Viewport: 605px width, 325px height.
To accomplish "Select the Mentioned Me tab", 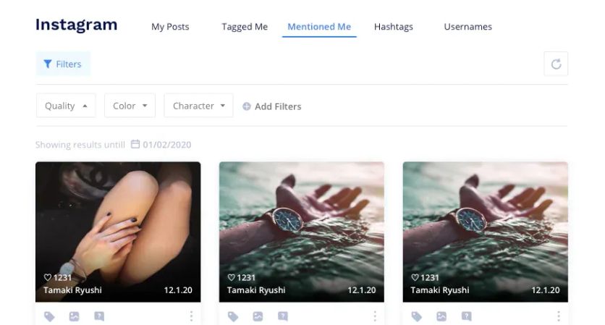I will (x=319, y=27).
